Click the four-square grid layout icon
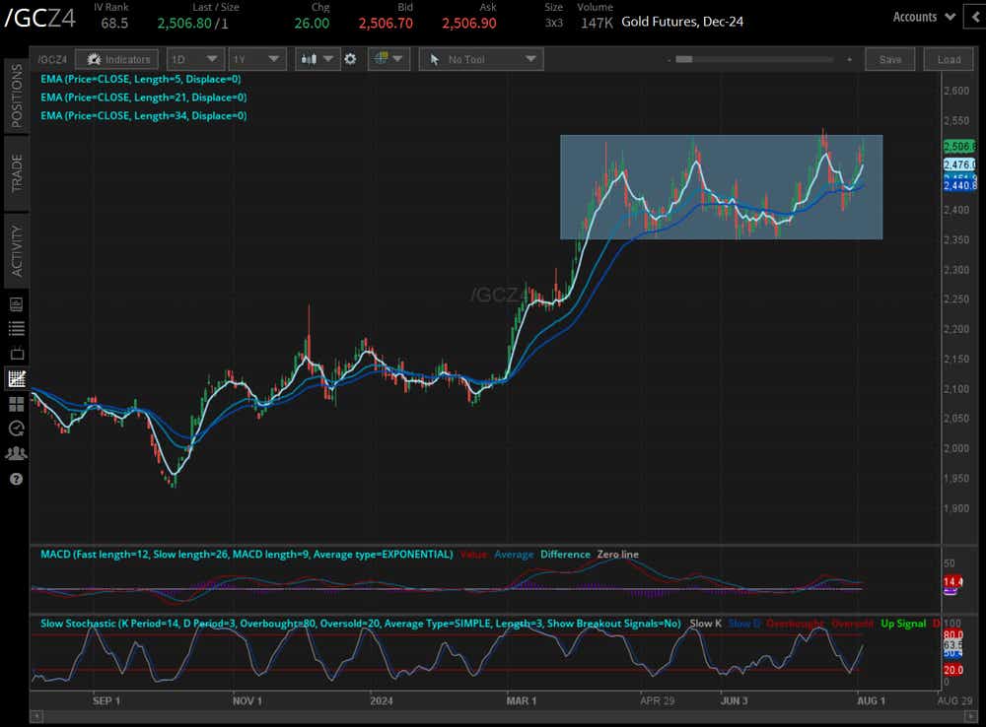The height and width of the screenshot is (727, 986). 16,404
